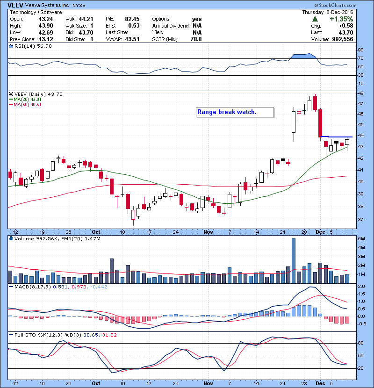Screen dimensions: 374x388
Task: Click the Prev Close value 43.12
Action: click(46, 39)
